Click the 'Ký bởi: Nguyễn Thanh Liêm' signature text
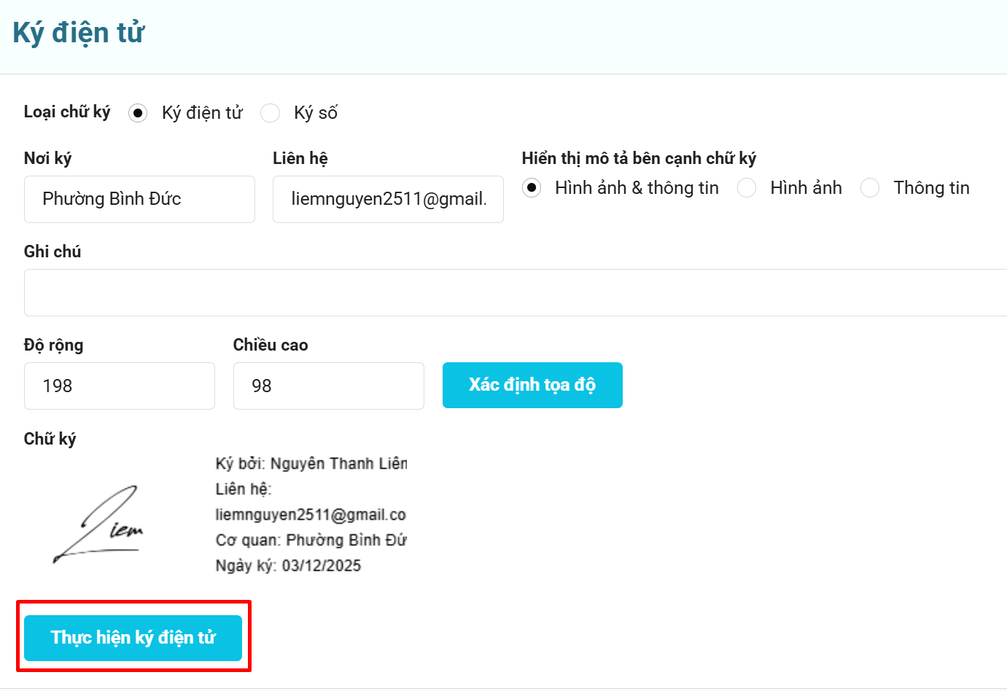Viewport: 1007px width, 691px height. (311, 464)
